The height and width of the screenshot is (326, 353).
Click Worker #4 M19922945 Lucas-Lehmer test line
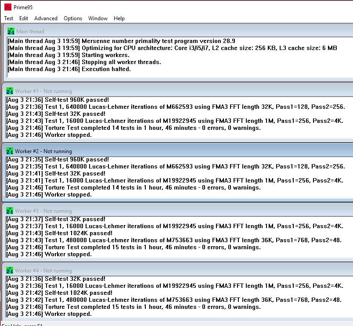coord(175,286)
